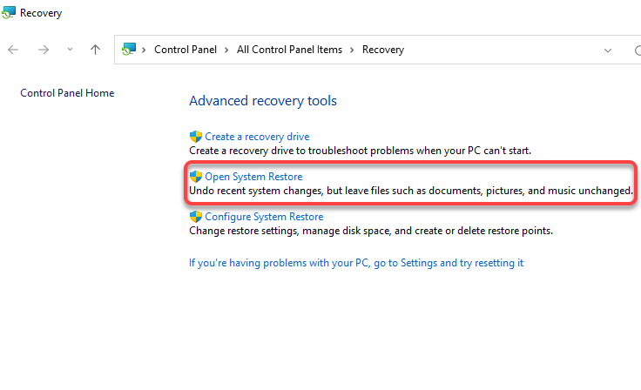Click the Recovery icon in the address bar

130,50
